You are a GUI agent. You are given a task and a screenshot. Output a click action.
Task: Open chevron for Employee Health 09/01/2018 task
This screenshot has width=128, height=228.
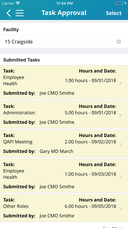pos(120,83)
